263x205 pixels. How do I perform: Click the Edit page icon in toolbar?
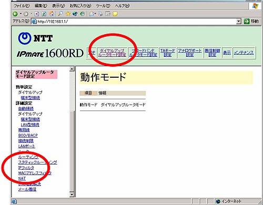pos(108,14)
